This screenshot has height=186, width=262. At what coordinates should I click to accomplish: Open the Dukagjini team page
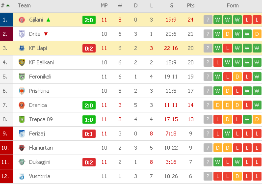(40, 162)
